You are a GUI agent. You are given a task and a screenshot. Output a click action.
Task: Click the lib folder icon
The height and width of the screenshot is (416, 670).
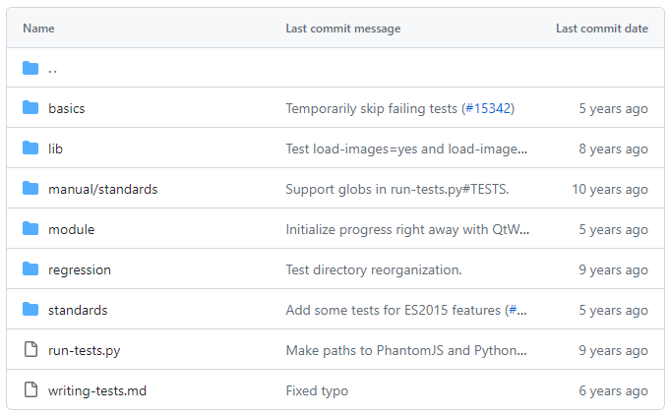tap(30, 149)
